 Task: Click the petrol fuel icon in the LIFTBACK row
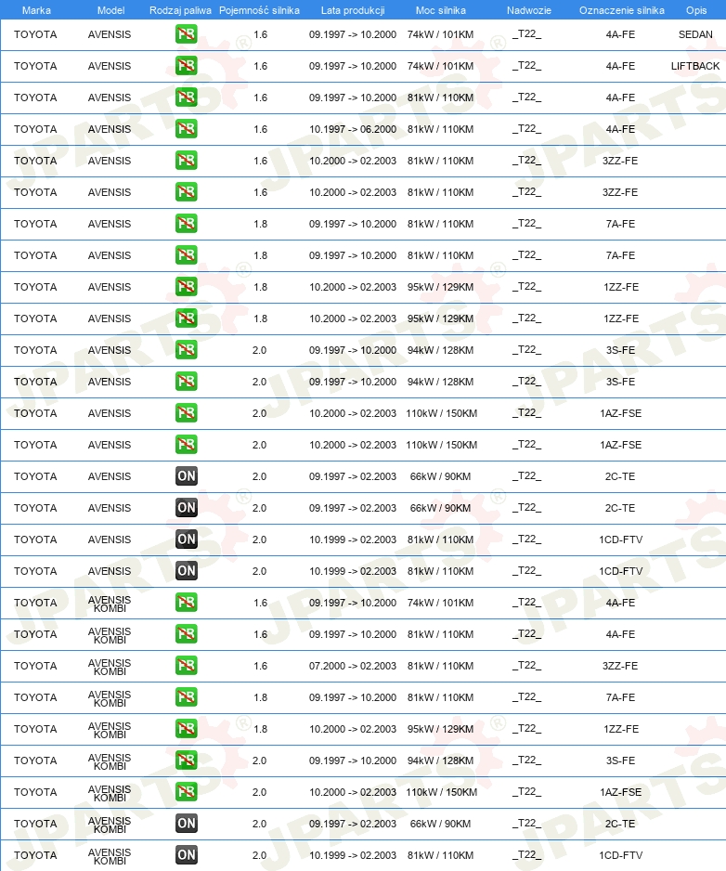click(186, 66)
